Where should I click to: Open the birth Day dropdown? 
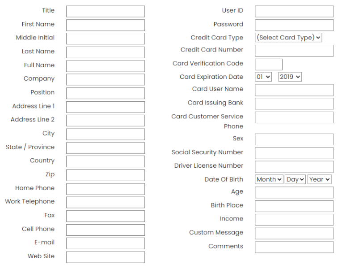(x=295, y=179)
